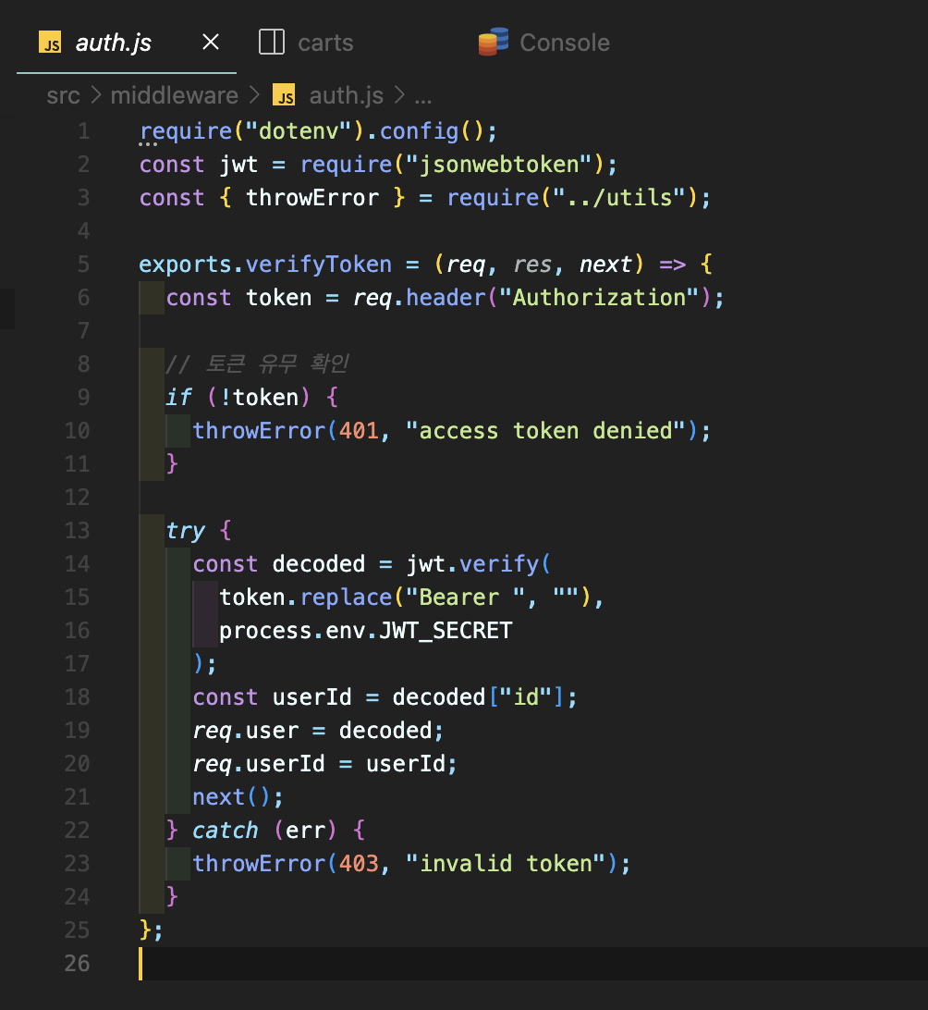Click line number 13 in the gutter

point(78,531)
